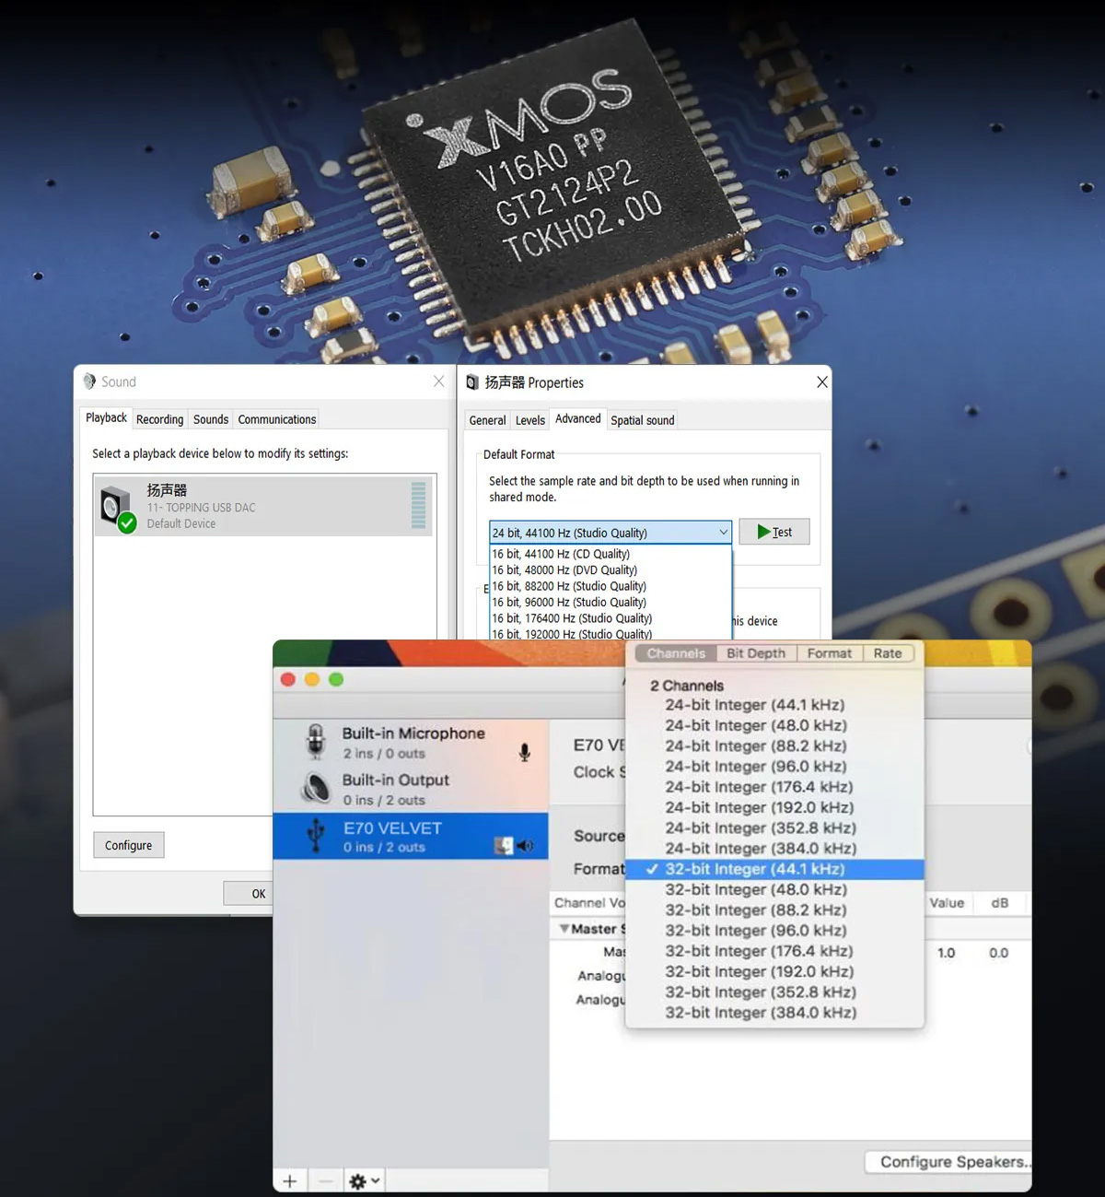Click the 扬声器 playback device level meter
The image size is (1105, 1197).
pos(419,505)
